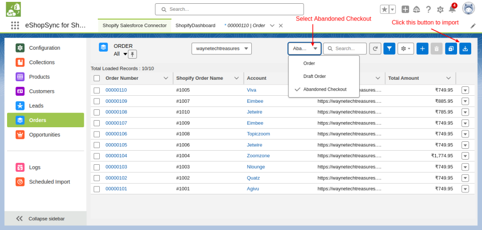Viewport: 482px width, 230px height.
Task: Click the pencil edit page icon
Action: tap(473, 26)
